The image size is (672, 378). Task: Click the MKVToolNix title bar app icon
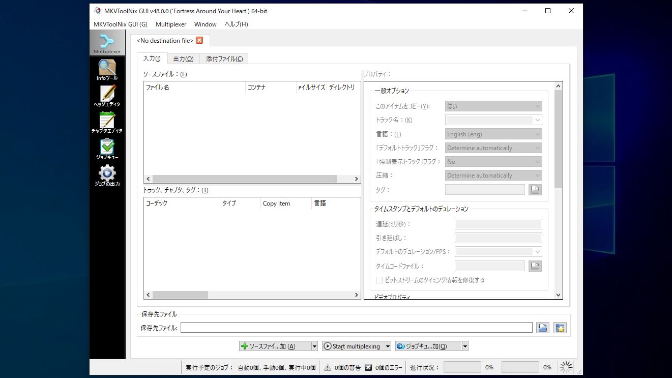tap(98, 11)
